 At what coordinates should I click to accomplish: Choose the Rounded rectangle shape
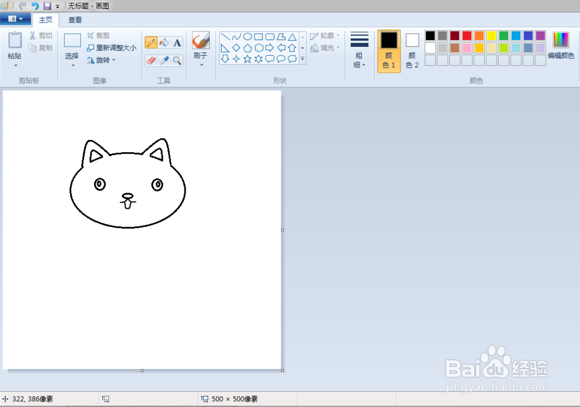point(270,37)
